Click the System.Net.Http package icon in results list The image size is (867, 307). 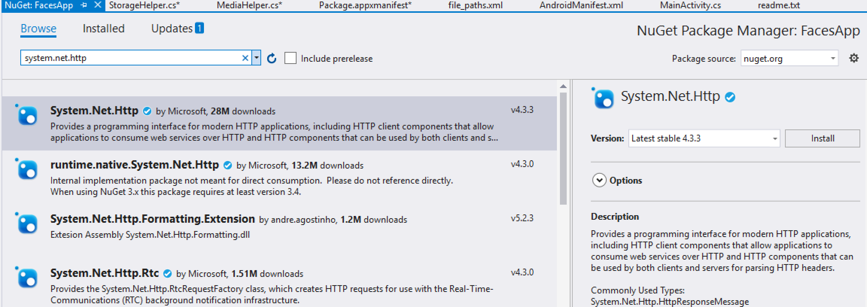point(27,114)
